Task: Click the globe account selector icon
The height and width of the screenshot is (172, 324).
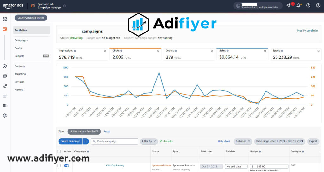Action: [x=238, y=6]
